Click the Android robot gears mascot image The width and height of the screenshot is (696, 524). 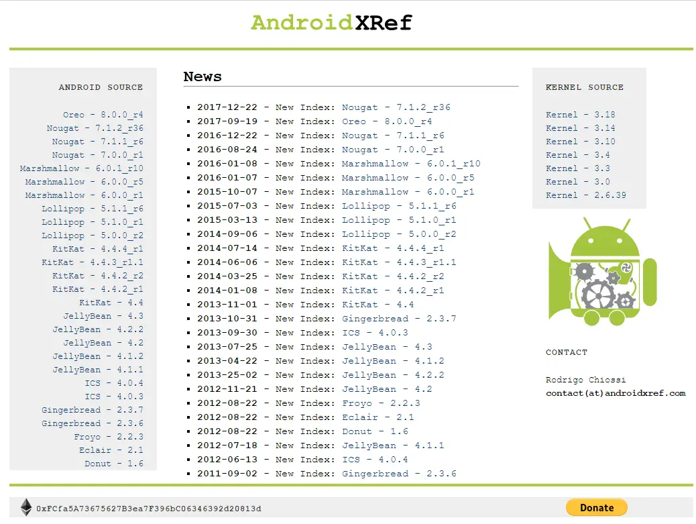[x=602, y=271]
